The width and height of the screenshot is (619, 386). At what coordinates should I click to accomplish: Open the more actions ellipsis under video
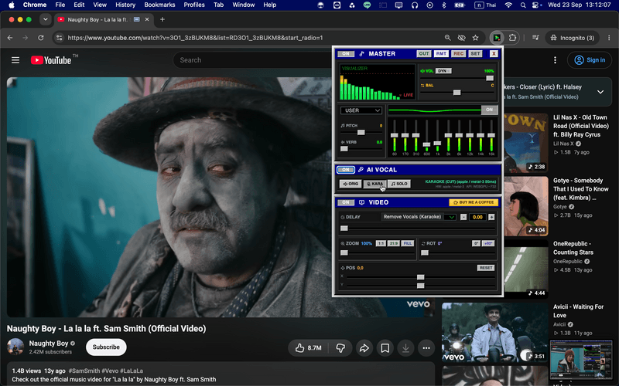click(426, 348)
